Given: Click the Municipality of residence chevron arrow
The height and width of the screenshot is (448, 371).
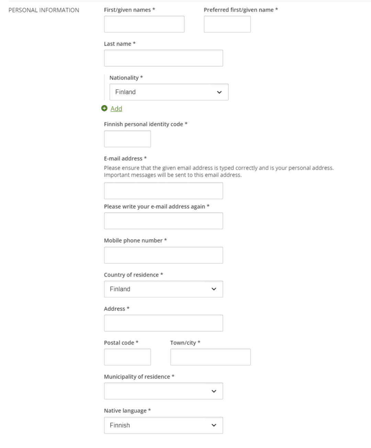Looking at the screenshot, I should pyautogui.click(x=214, y=391).
